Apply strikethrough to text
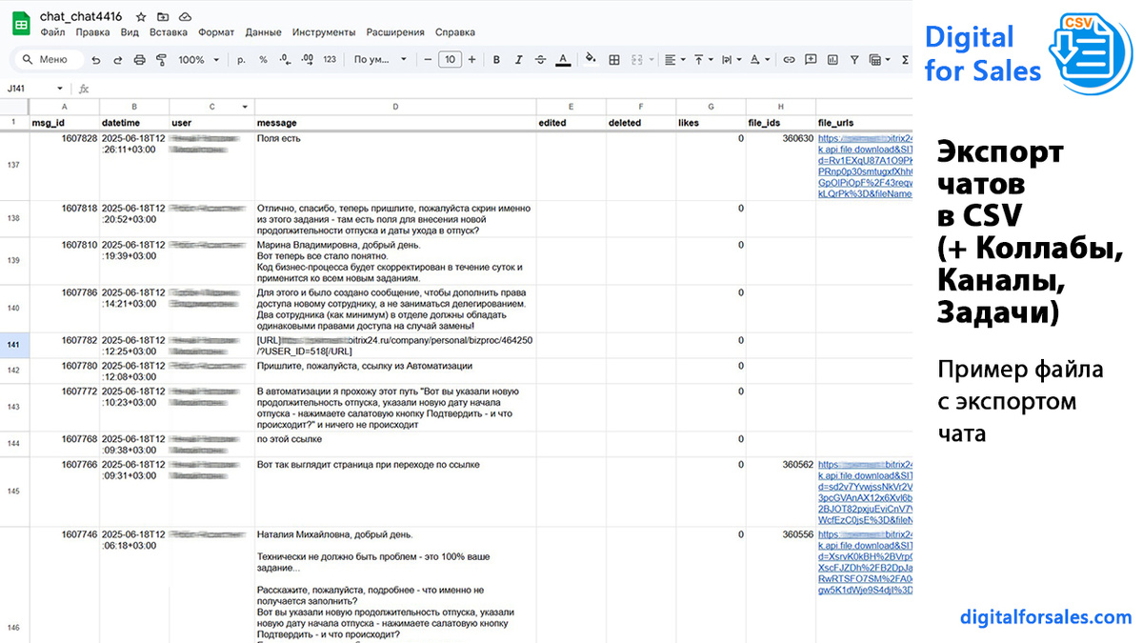Image resolution: width=1143 pixels, height=643 pixels. (540, 60)
